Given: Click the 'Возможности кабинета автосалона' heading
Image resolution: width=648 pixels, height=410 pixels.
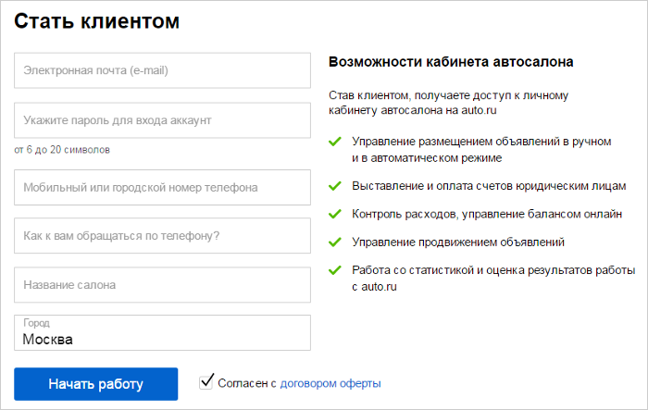Looking at the screenshot, I should [451, 62].
